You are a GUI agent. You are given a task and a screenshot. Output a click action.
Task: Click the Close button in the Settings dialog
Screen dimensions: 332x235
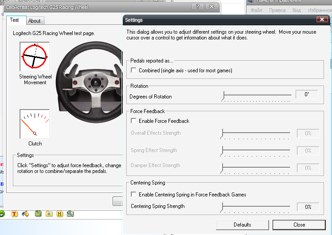pyautogui.click(x=299, y=225)
